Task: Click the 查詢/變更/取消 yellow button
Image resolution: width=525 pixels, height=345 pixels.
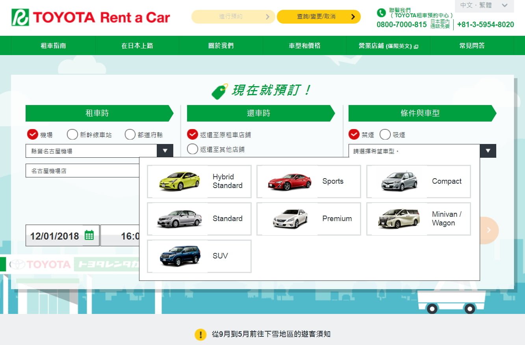Action: point(319,17)
